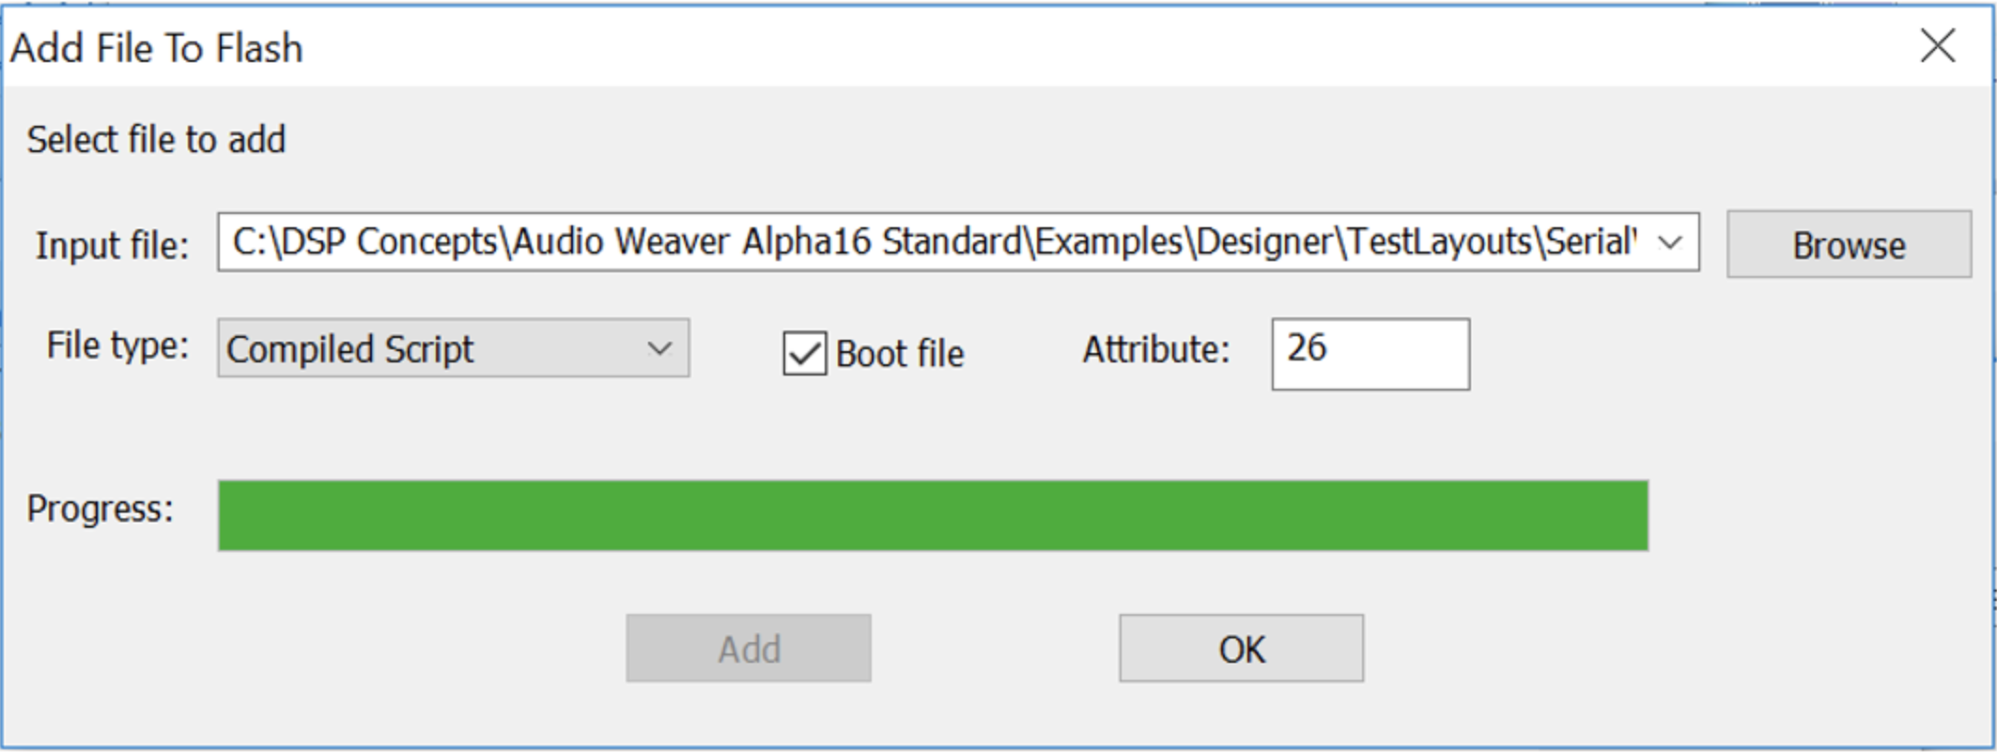Screen dimensions: 1997x753
Task: Click the Attribute label
Action: pyautogui.click(x=1155, y=350)
